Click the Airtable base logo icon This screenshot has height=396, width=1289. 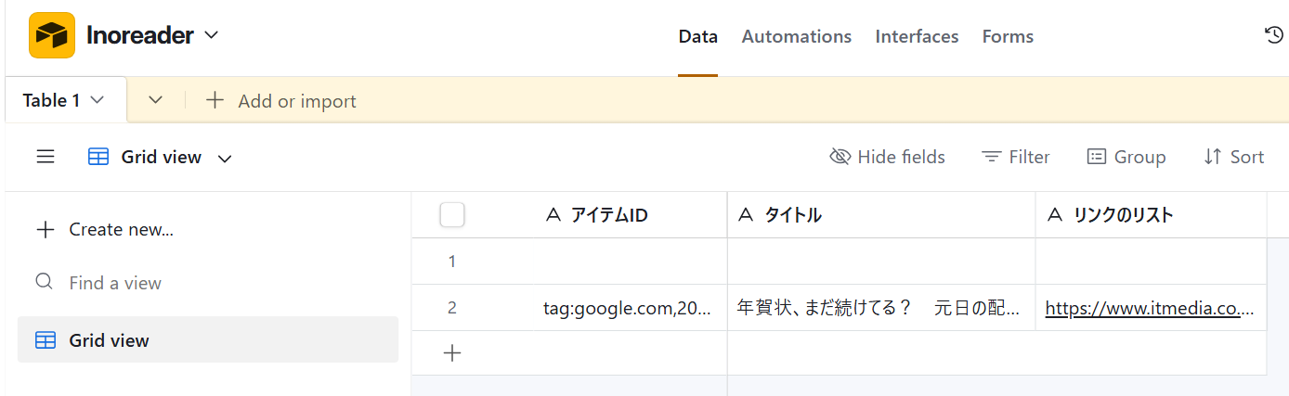point(52,36)
